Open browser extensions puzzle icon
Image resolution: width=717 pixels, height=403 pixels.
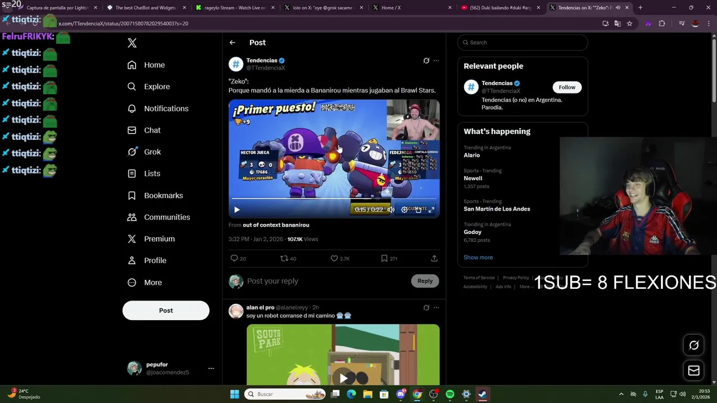pos(662,24)
